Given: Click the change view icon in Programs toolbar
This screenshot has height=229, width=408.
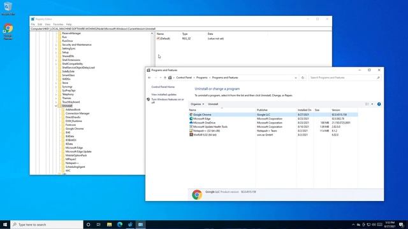Looking at the screenshot, I should tap(367, 104).
